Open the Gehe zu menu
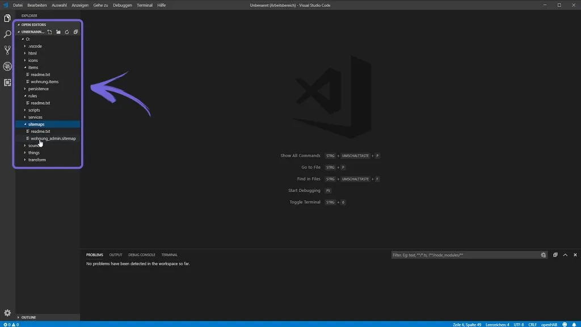This screenshot has height=327, width=581. point(100,5)
